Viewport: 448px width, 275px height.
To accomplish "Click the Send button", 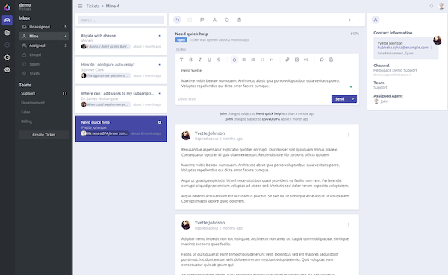I will (x=340, y=98).
